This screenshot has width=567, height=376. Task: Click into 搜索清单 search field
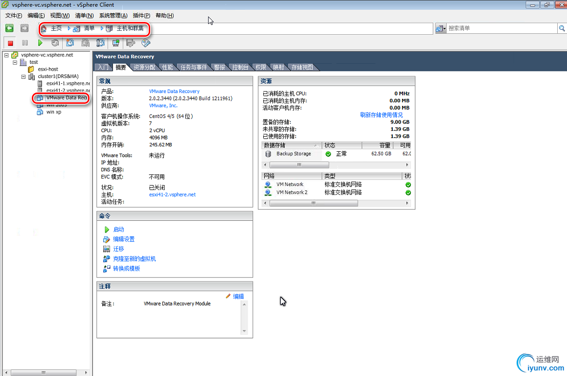pos(502,28)
